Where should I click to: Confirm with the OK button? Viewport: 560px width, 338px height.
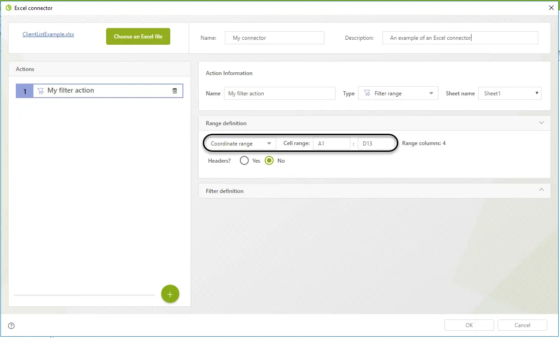pyautogui.click(x=469, y=325)
